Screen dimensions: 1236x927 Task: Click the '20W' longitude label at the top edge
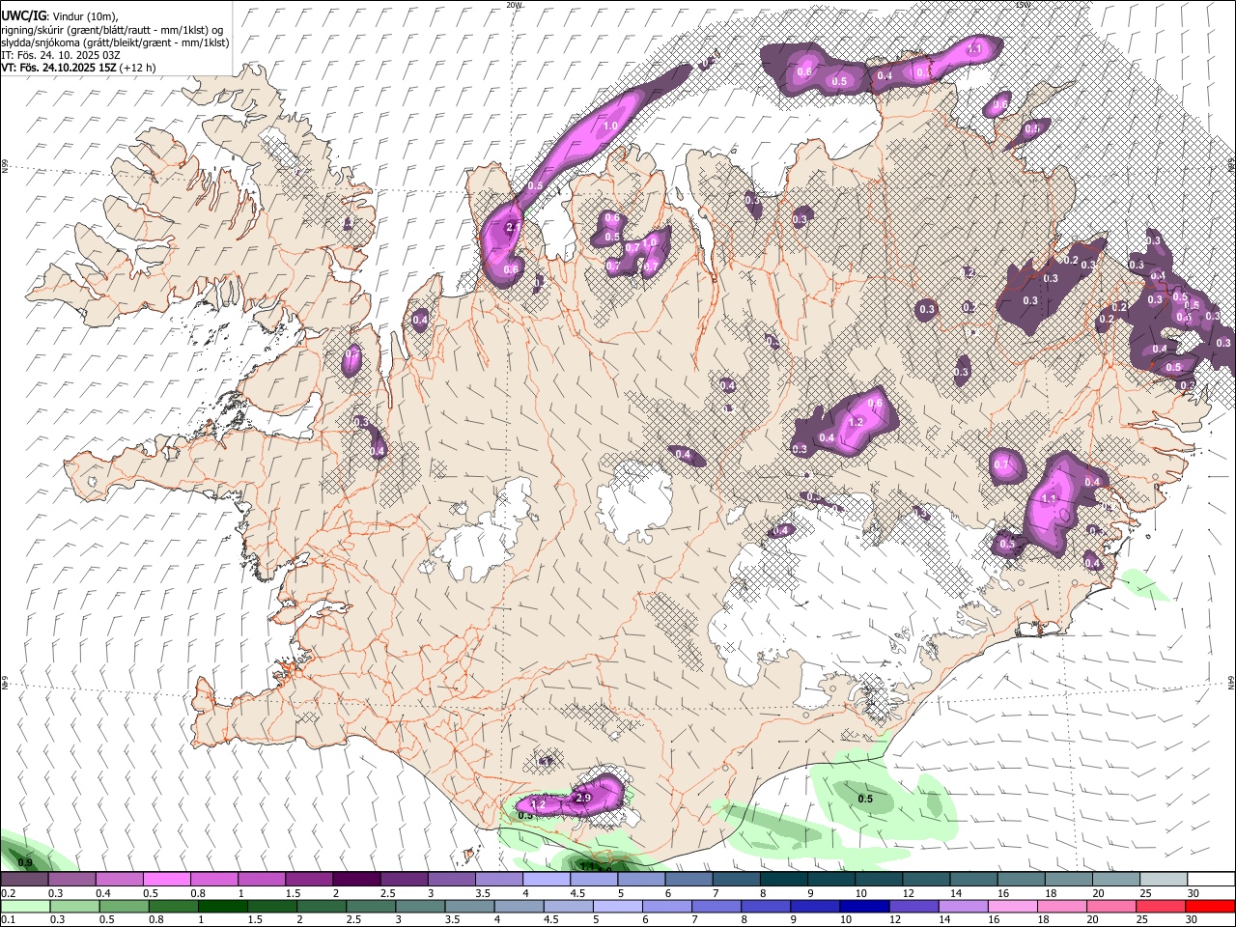coord(514,5)
